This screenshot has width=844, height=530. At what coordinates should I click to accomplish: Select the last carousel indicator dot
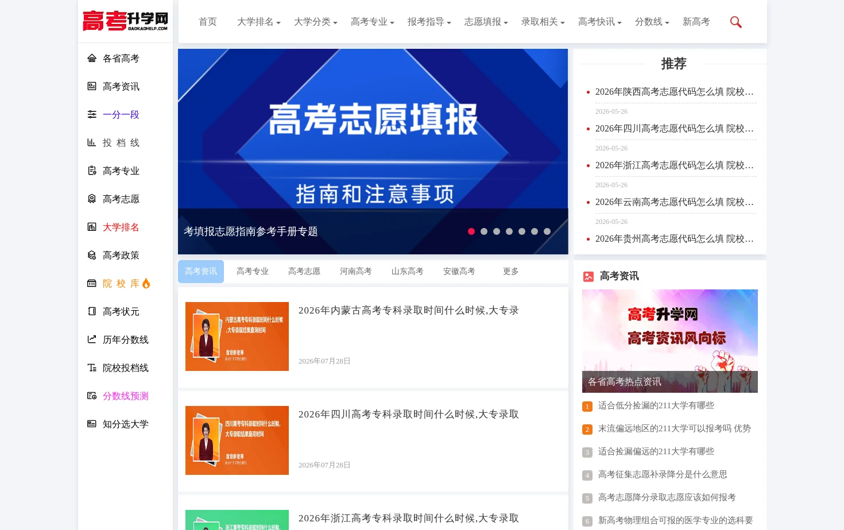(547, 231)
